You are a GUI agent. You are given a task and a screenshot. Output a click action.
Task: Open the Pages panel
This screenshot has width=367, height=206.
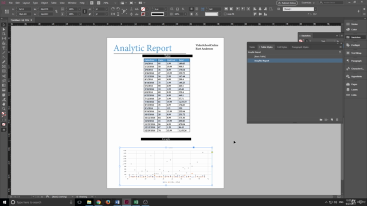point(352,84)
